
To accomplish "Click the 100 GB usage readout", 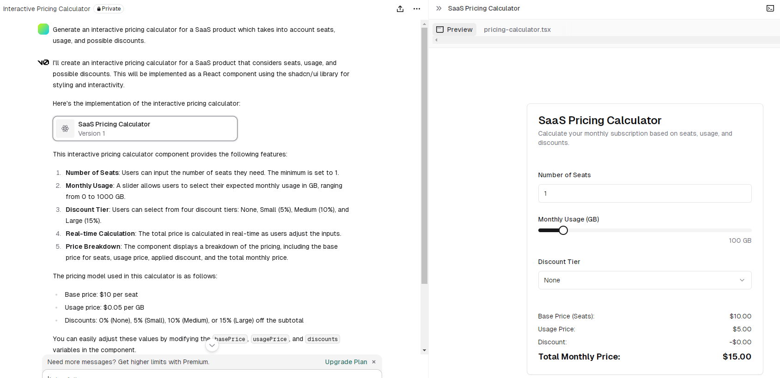I will 740,240.
